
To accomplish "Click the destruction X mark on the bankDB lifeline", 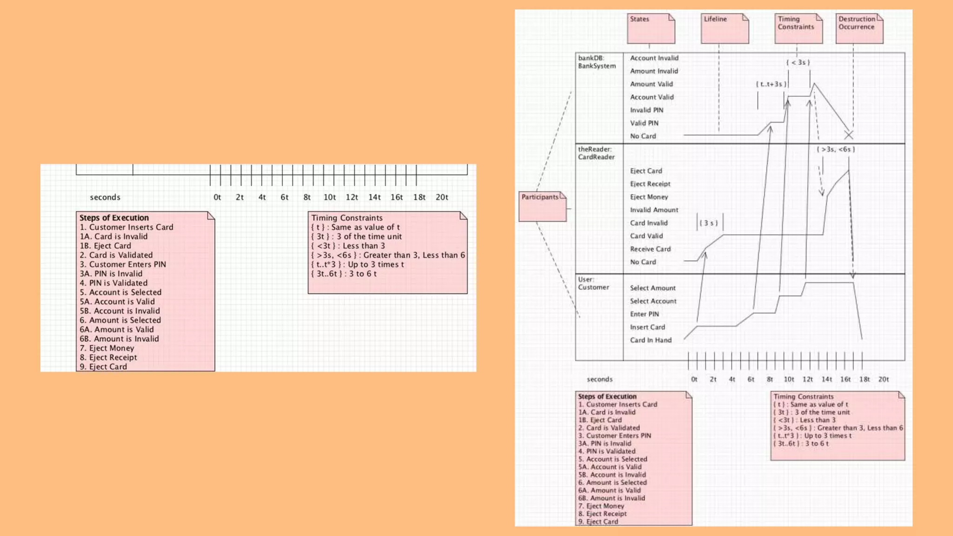I will [849, 135].
